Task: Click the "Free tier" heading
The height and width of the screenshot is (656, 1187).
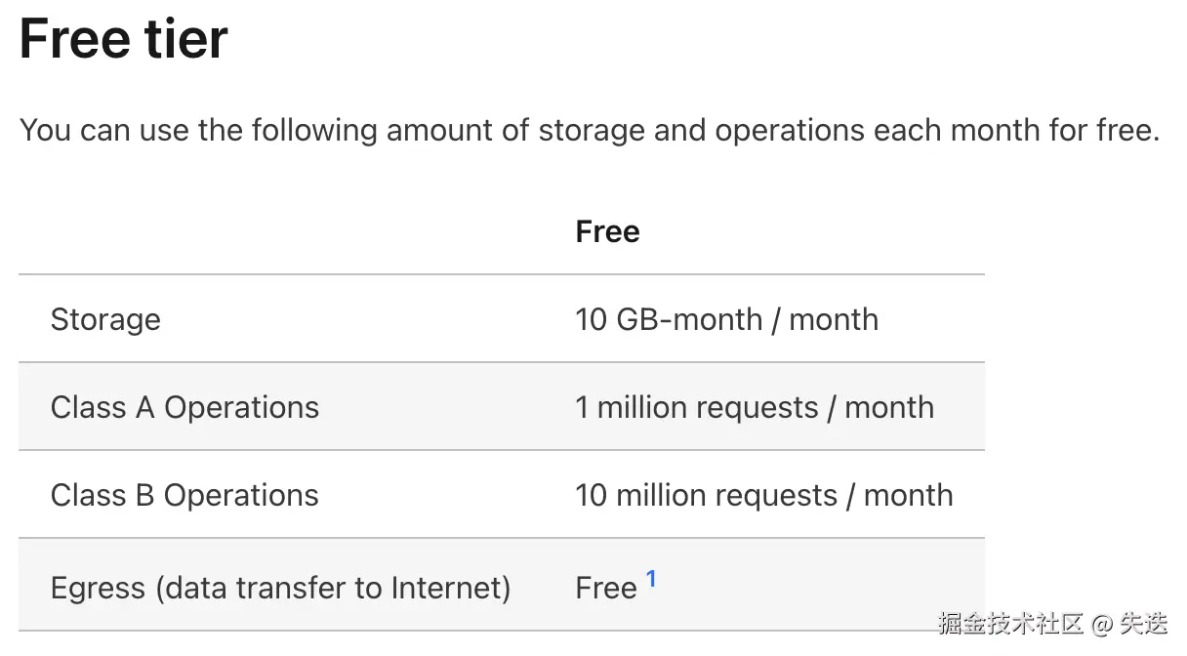Action: [x=123, y=39]
